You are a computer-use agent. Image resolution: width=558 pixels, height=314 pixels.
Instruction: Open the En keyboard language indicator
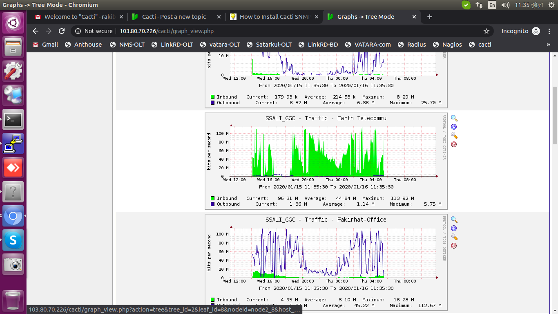click(x=492, y=5)
